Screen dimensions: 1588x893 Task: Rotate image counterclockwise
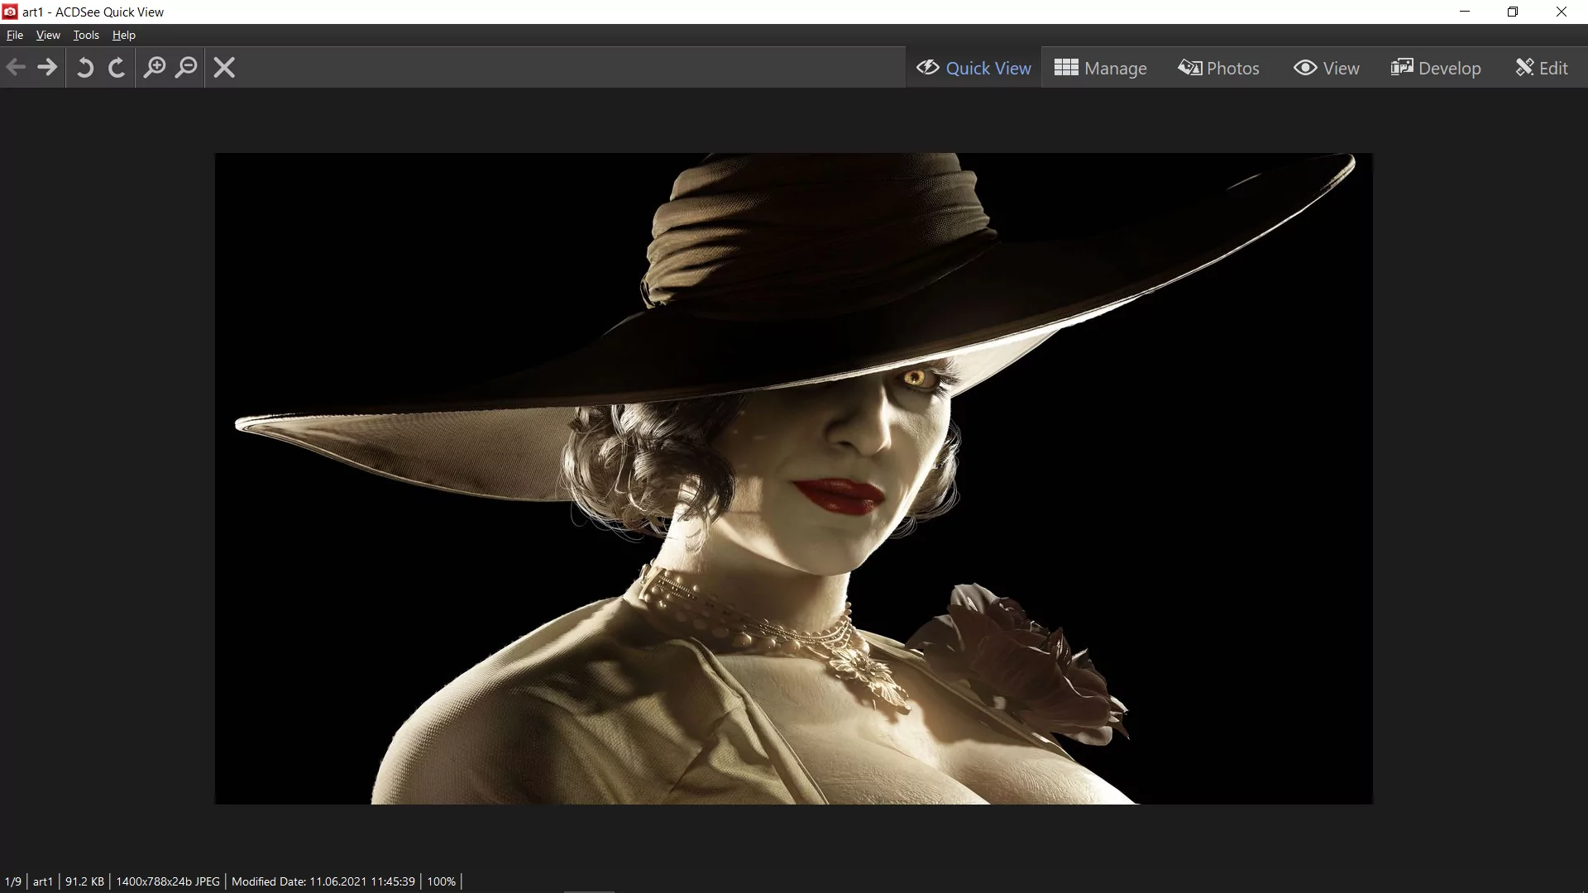(85, 67)
